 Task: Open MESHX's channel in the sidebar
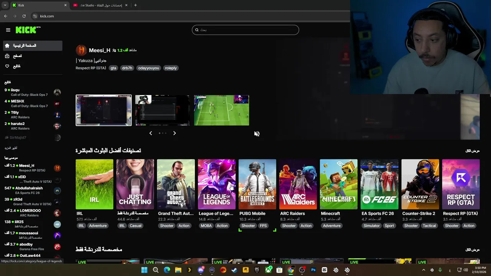click(33, 103)
